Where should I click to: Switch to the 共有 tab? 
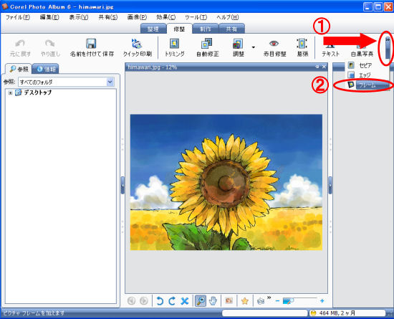point(231,29)
